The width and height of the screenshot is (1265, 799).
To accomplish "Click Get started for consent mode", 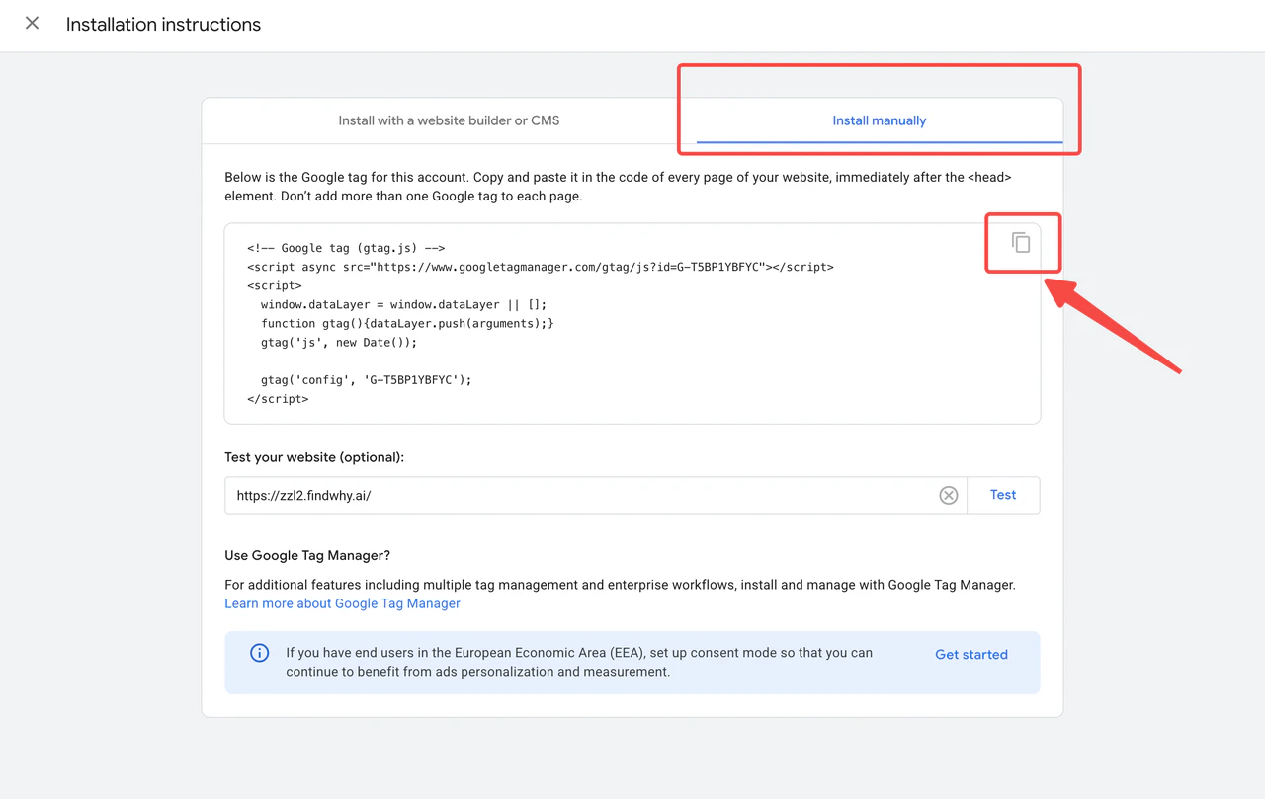I will click(971, 654).
